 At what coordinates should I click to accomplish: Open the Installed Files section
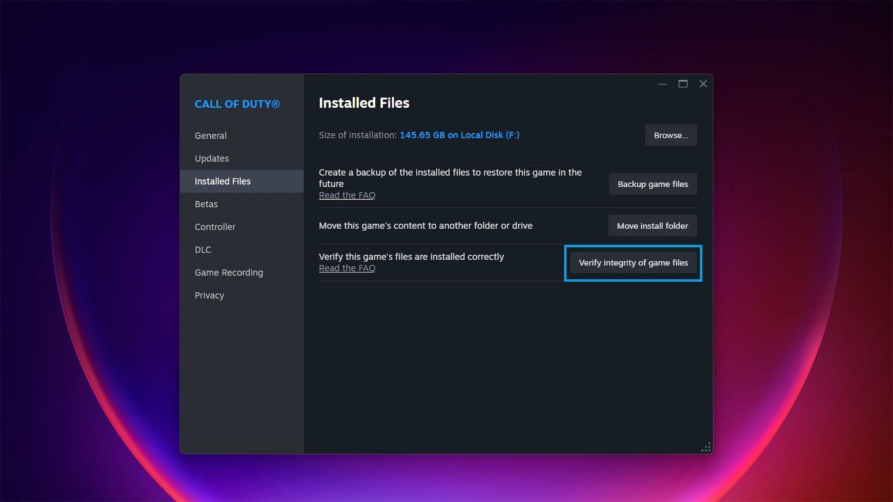pyautogui.click(x=223, y=181)
